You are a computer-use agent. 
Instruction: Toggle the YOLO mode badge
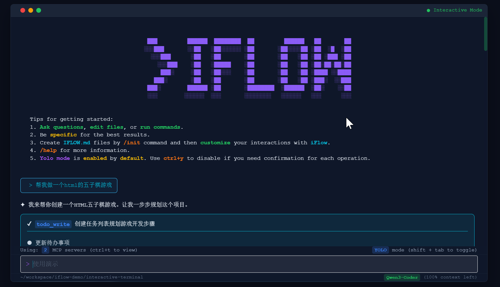pos(380,250)
